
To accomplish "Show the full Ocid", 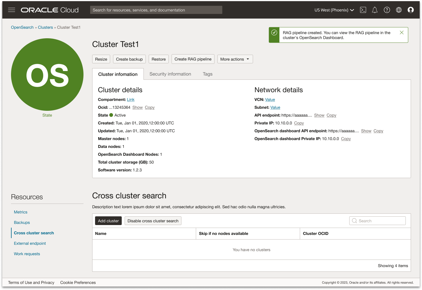I will click(137, 107).
